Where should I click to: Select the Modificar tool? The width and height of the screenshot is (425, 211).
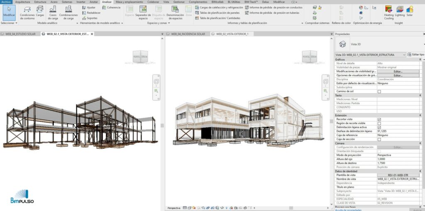click(x=9, y=12)
